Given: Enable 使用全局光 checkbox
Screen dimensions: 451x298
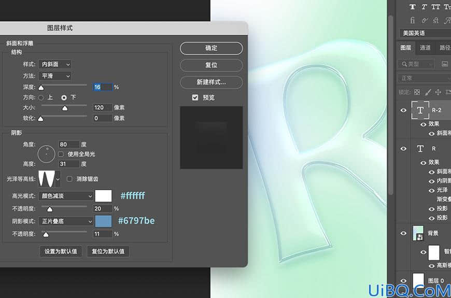Looking at the screenshot, I should [61, 154].
